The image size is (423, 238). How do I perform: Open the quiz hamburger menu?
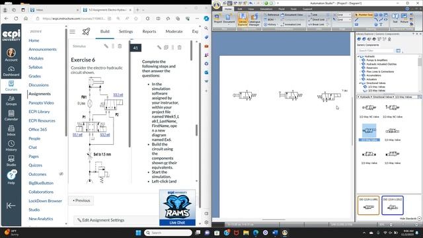[72, 32]
